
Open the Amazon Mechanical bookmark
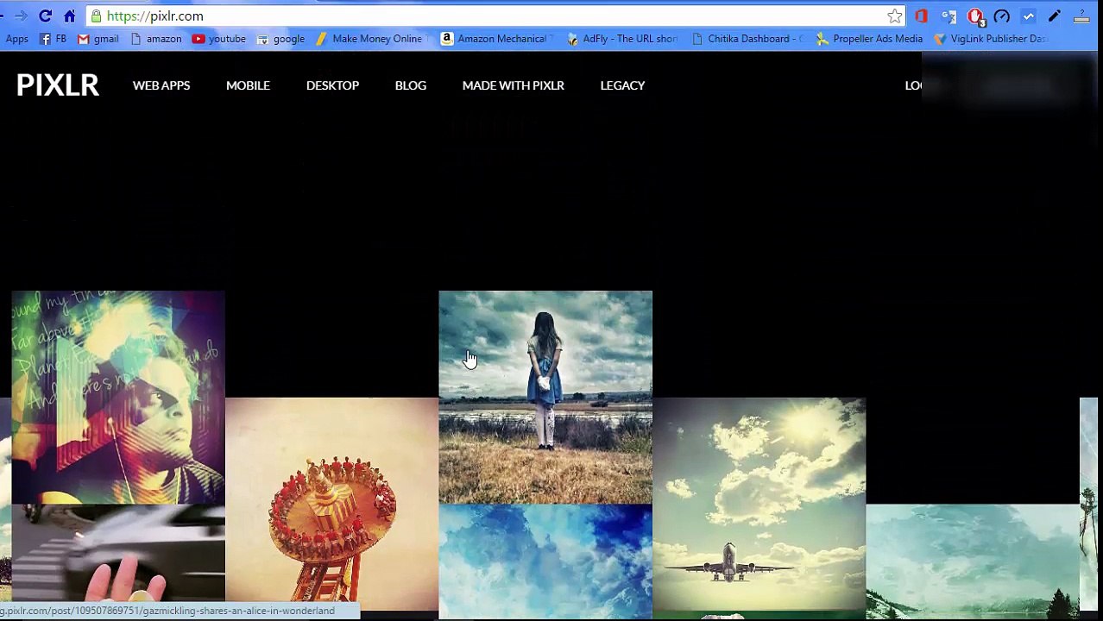[x=494, y=38]
